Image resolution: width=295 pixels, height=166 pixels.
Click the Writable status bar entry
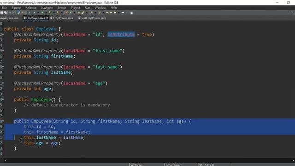click(136, 165)
